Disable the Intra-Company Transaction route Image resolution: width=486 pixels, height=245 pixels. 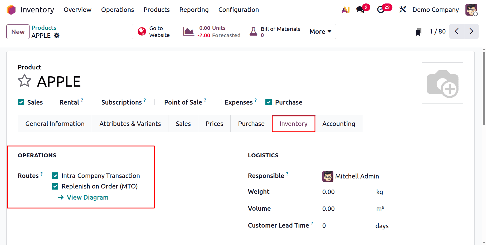tap(55, 176)
